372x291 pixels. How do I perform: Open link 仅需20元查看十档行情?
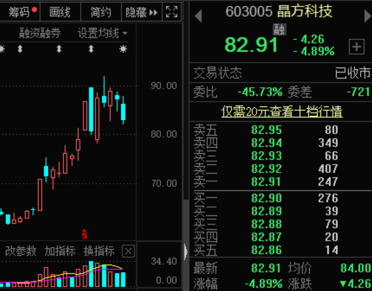[282, 111]
